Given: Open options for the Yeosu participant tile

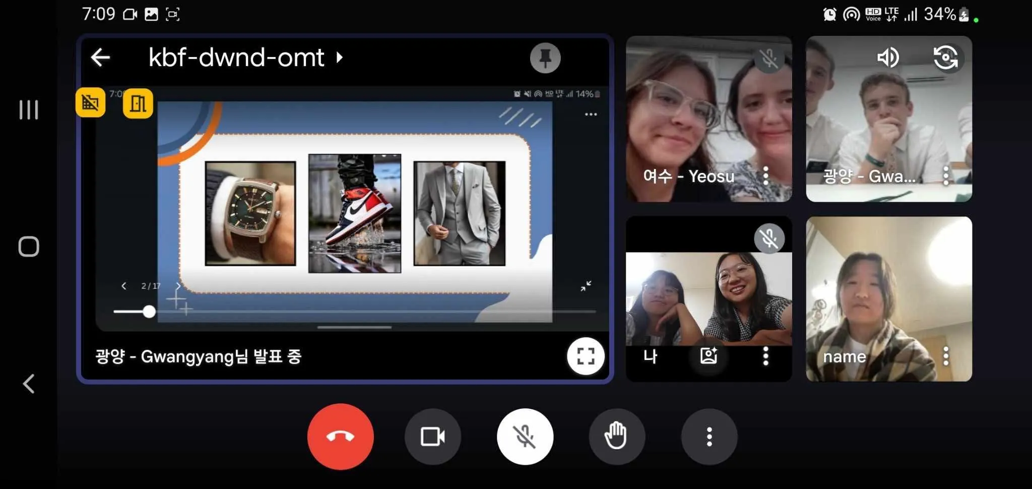Looking at the screenshot, I should (x=765, y=175).
